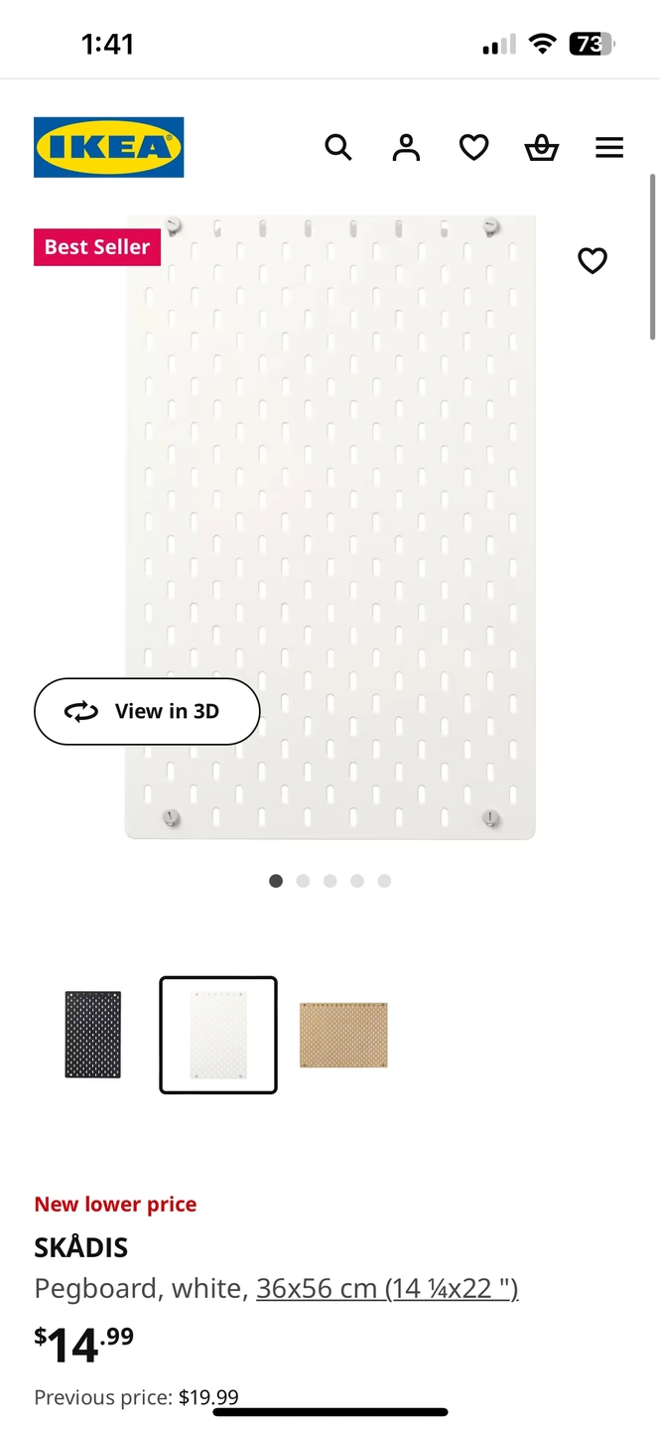Screen dimensions: 660x1430
Task: Go to IKEA home via logo
Action: [x=109, y=147]
